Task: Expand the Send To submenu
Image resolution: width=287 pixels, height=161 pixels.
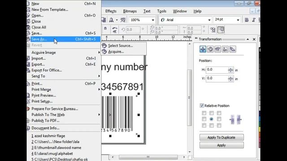Action: 99,76
